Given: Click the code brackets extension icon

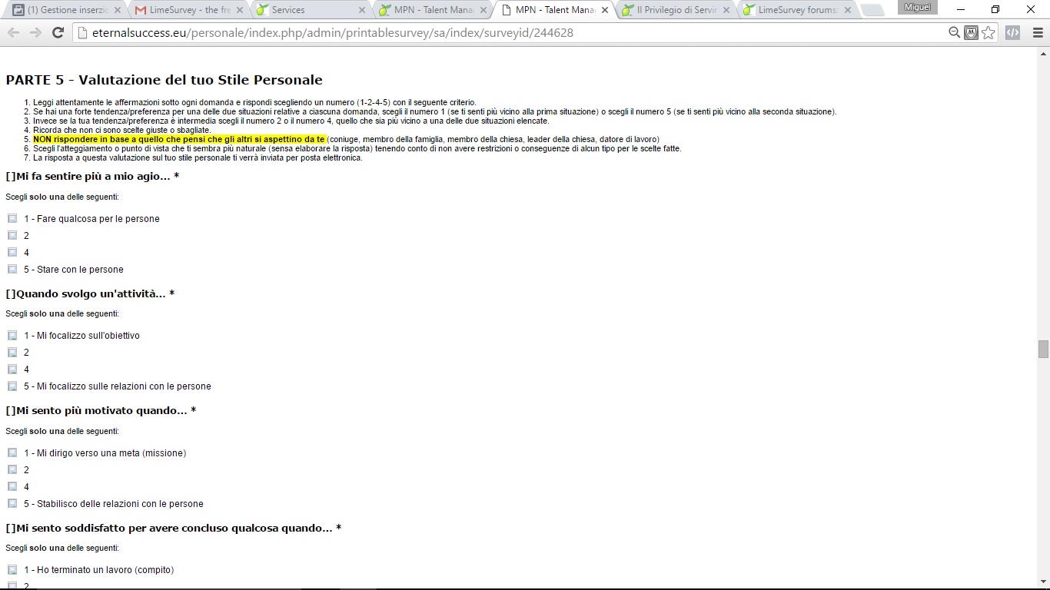Looking at the screenshot, I should (x=1012, y=33).
